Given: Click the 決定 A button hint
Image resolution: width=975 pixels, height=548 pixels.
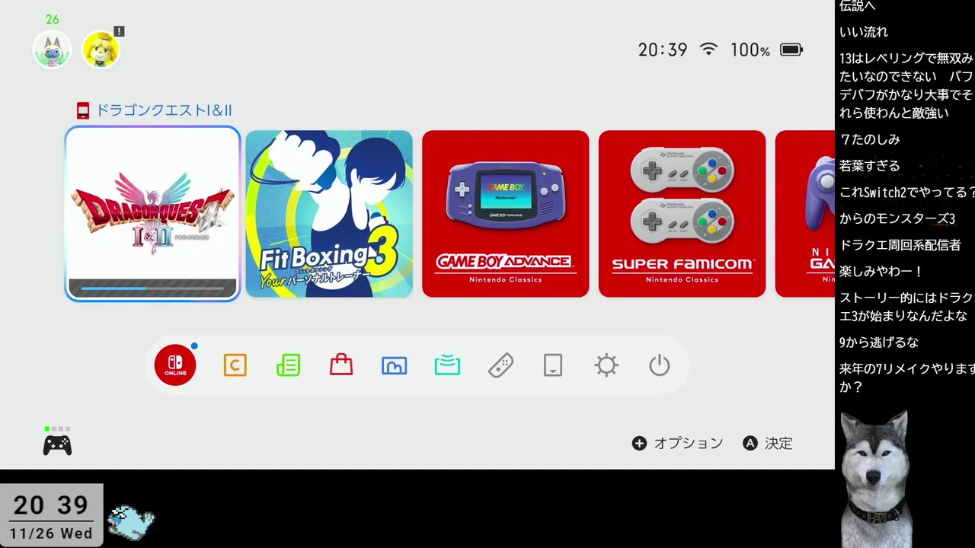Looking at the screenshot, I should pyautogui.click(x=768, y=443).
